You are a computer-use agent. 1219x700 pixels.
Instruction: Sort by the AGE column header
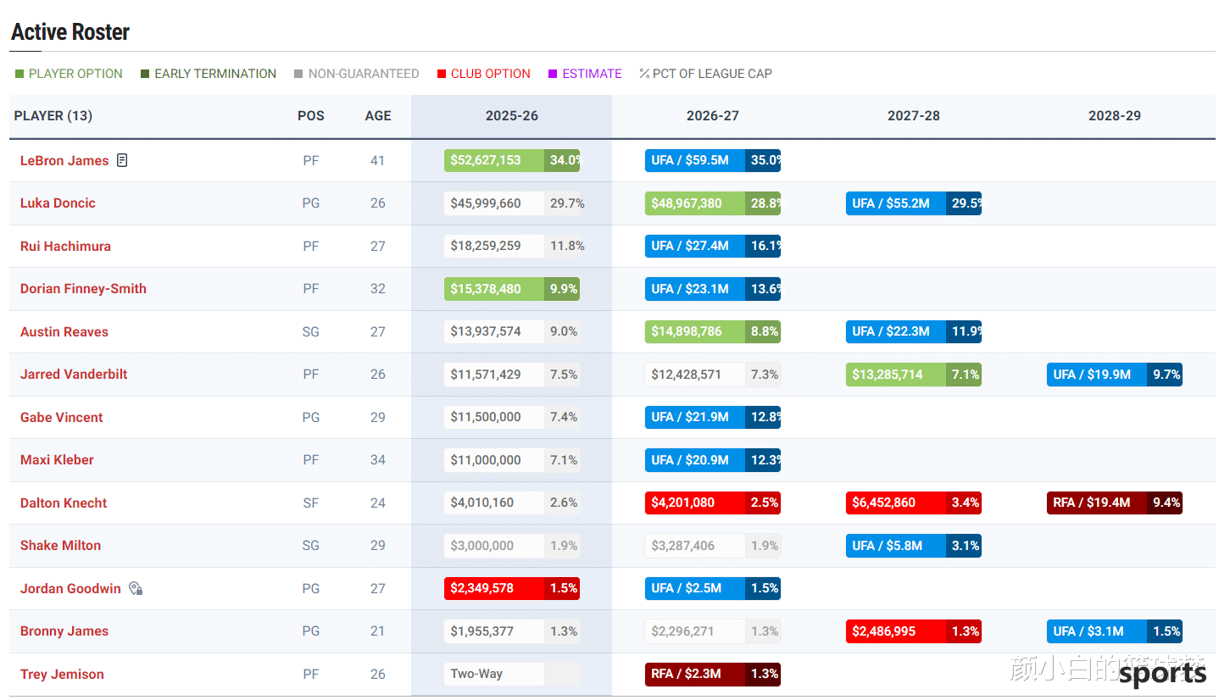click(x=378, y=116)
